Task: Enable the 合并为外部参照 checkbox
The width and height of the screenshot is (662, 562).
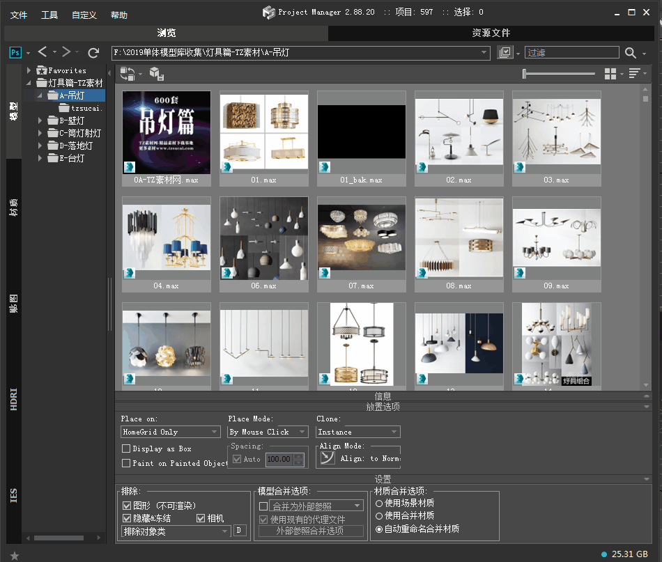Action: tap(263, 506)
